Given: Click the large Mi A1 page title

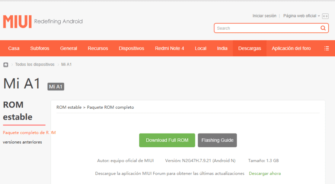Looking at the screenshot, I should pos(22,83).
